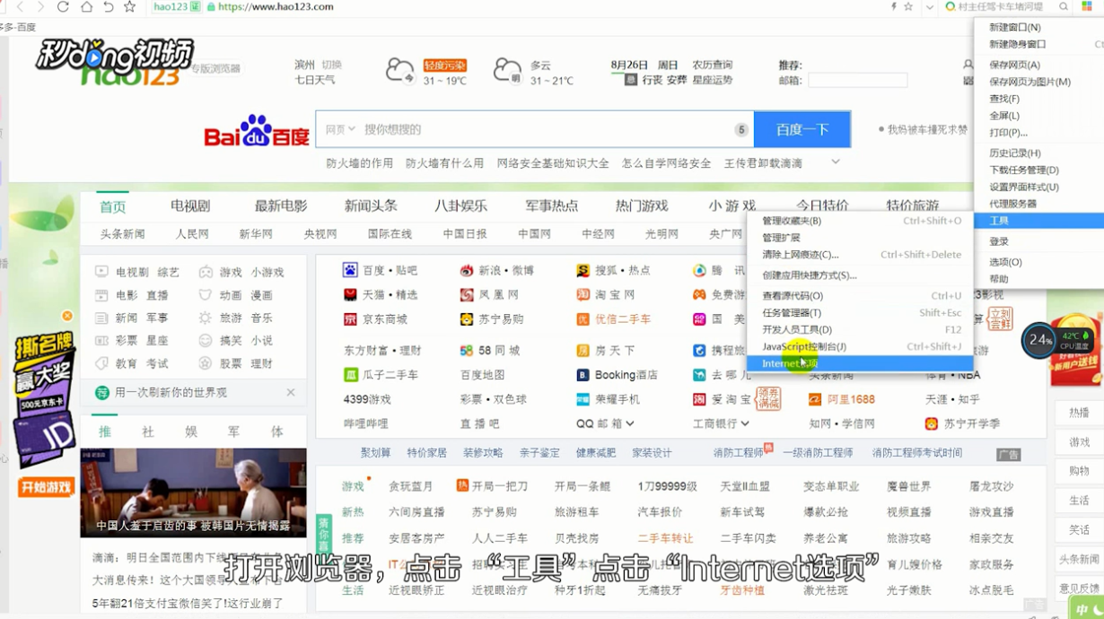Close the orange ad banner on left
The image size is (1104, 619).
pyautogui.click(x=66, y=316)
